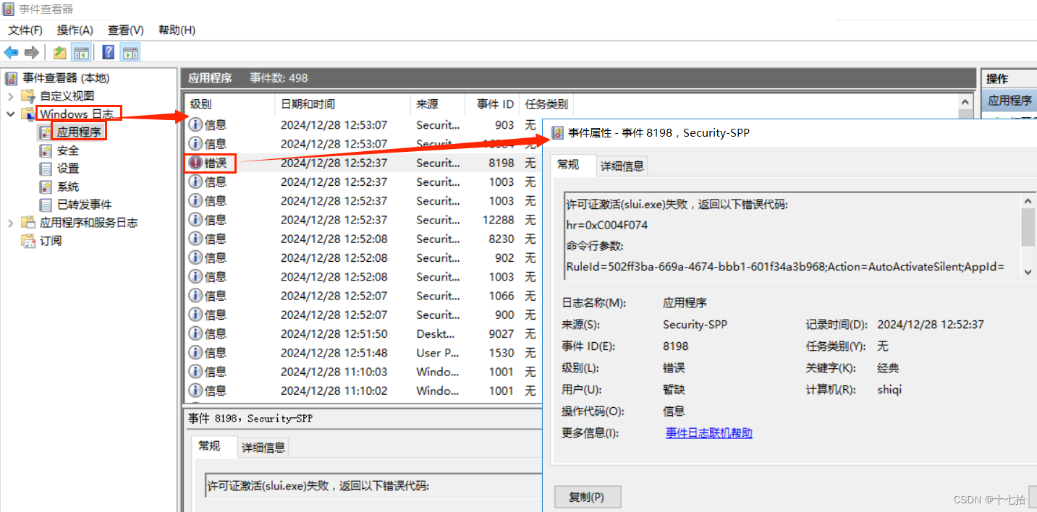Switch to the 详细信息 tab

tap(622, 166)
